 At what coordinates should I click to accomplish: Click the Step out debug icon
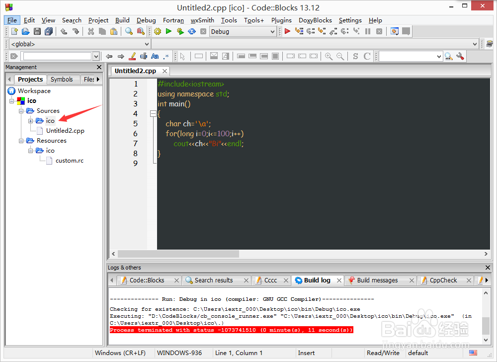(x=333, y=31)
